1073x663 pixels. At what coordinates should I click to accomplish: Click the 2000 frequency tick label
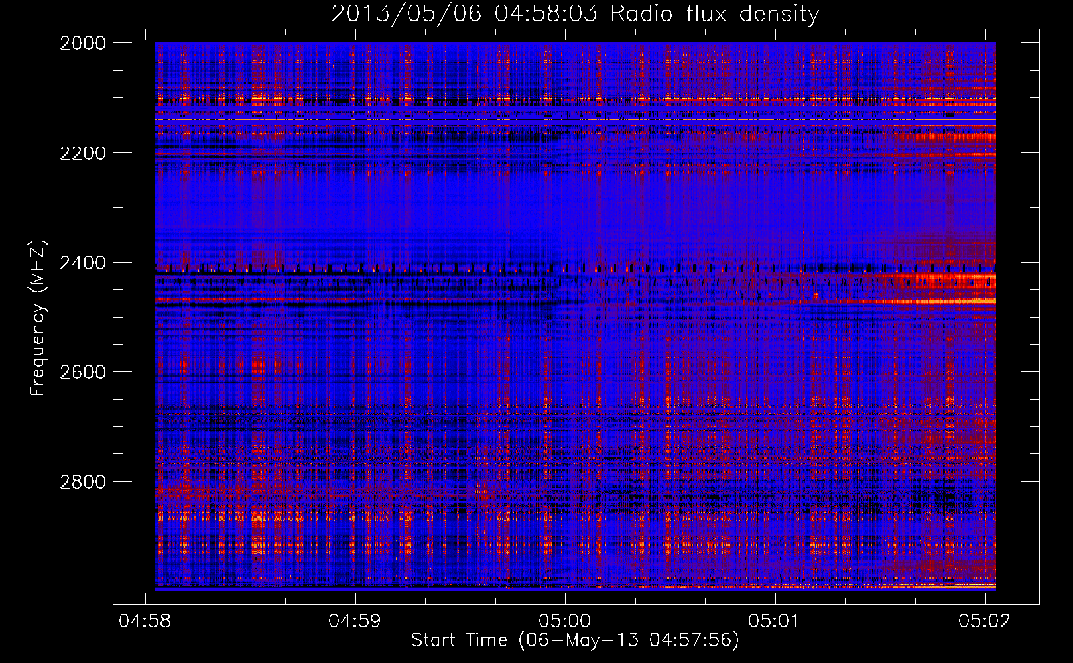(x=83, y=43)
